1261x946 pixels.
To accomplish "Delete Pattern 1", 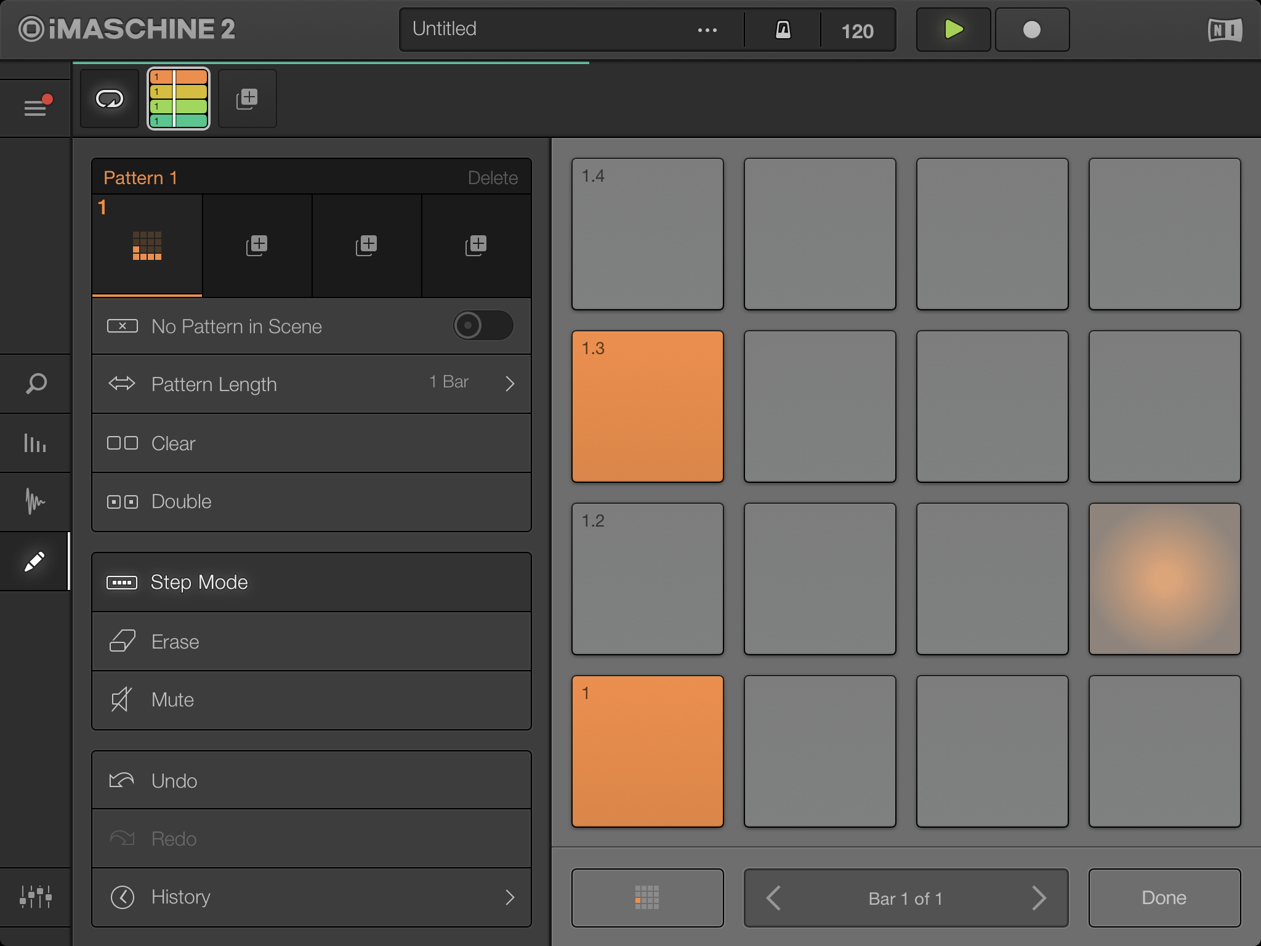I will [x=493, y=178].
